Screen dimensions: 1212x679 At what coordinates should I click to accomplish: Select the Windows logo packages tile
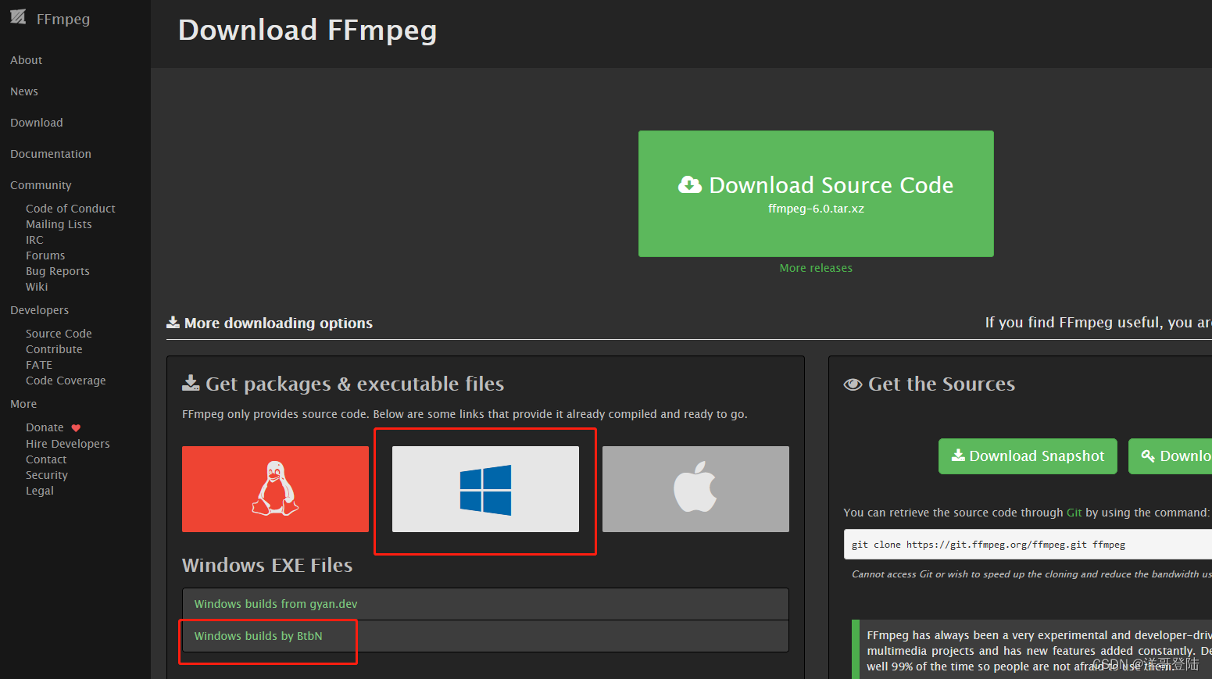485,489
